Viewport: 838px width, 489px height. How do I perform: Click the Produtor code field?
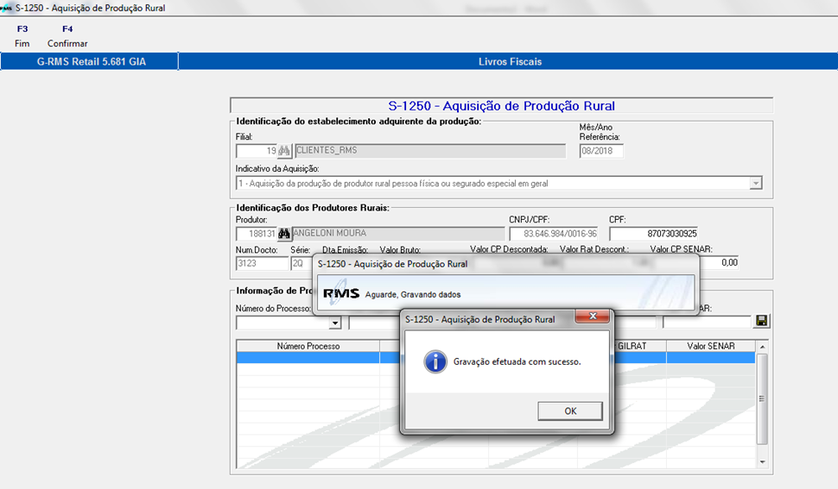pos(257,234)
